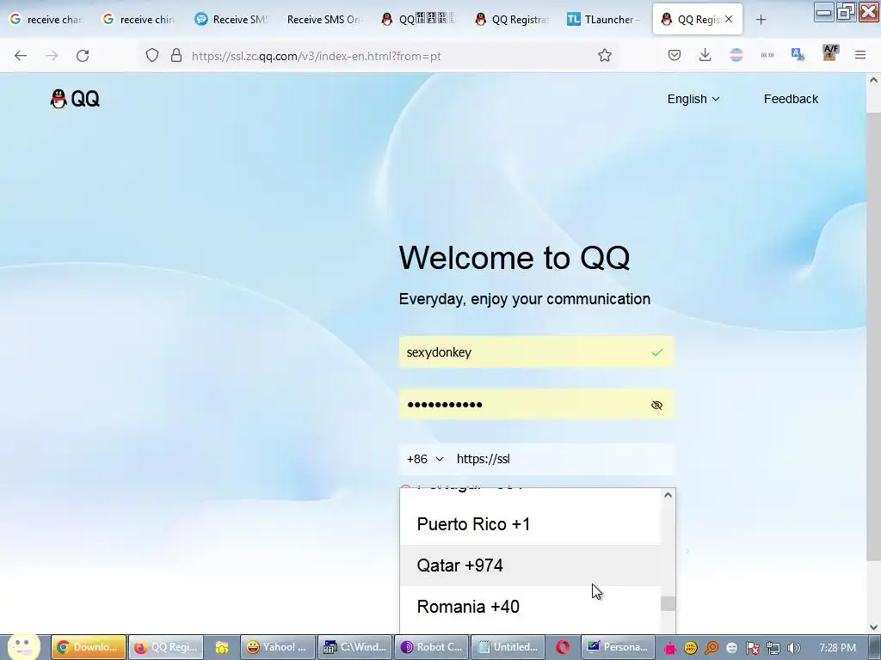Click the page scrollbar up arrow

tap(873, 80)
